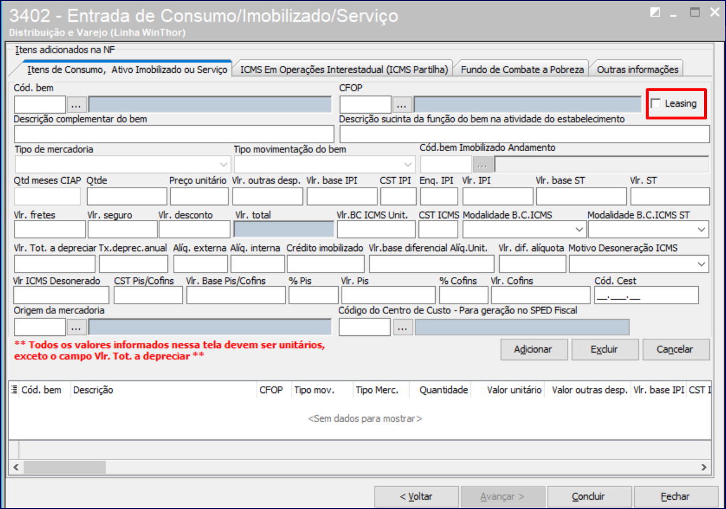Click the Vlr. Tot. a depreciar field
Image resolution: width=726 pixels, height=509 pixels.
pos(54,264)
